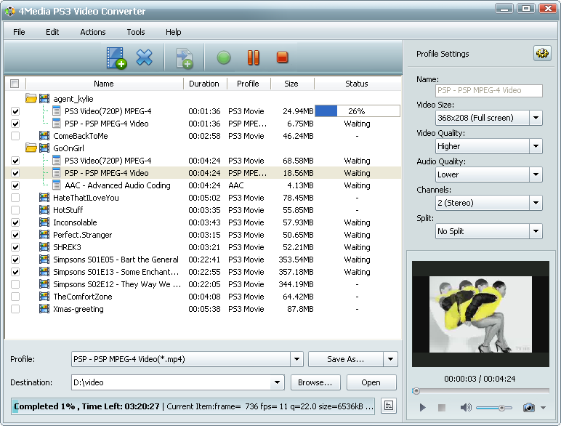
Task: Click the profile Name input field
Action: (489, 90)
